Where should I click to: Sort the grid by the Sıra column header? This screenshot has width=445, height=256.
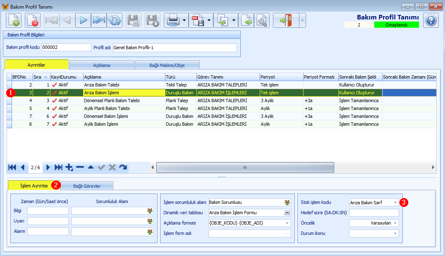(x=41, y=77)
